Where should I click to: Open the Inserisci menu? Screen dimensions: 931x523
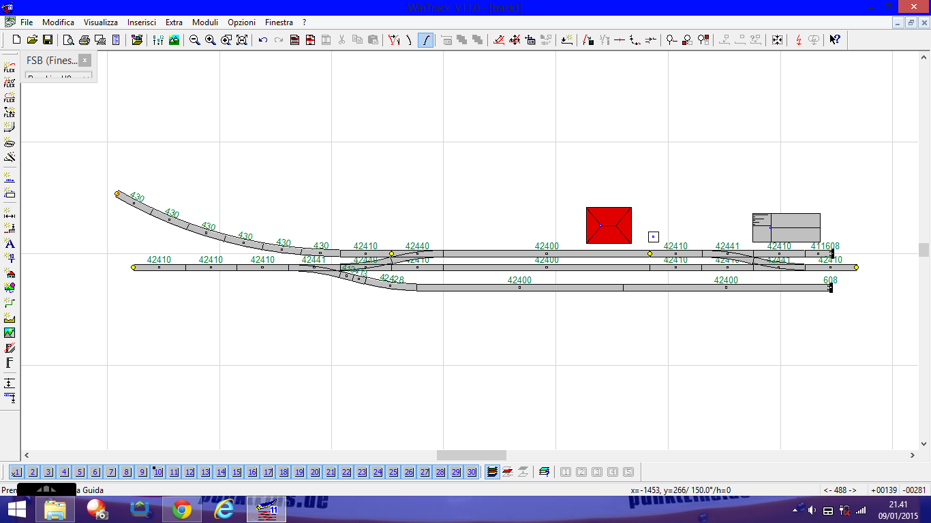click(x=142, y=22)
